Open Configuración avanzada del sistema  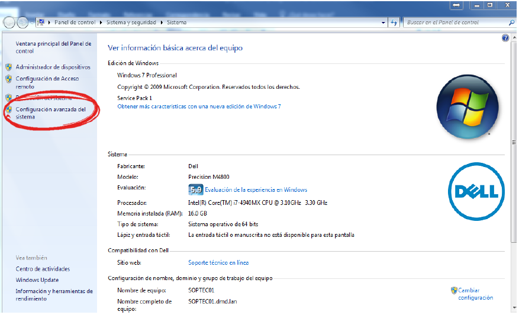tap(50, 113)
